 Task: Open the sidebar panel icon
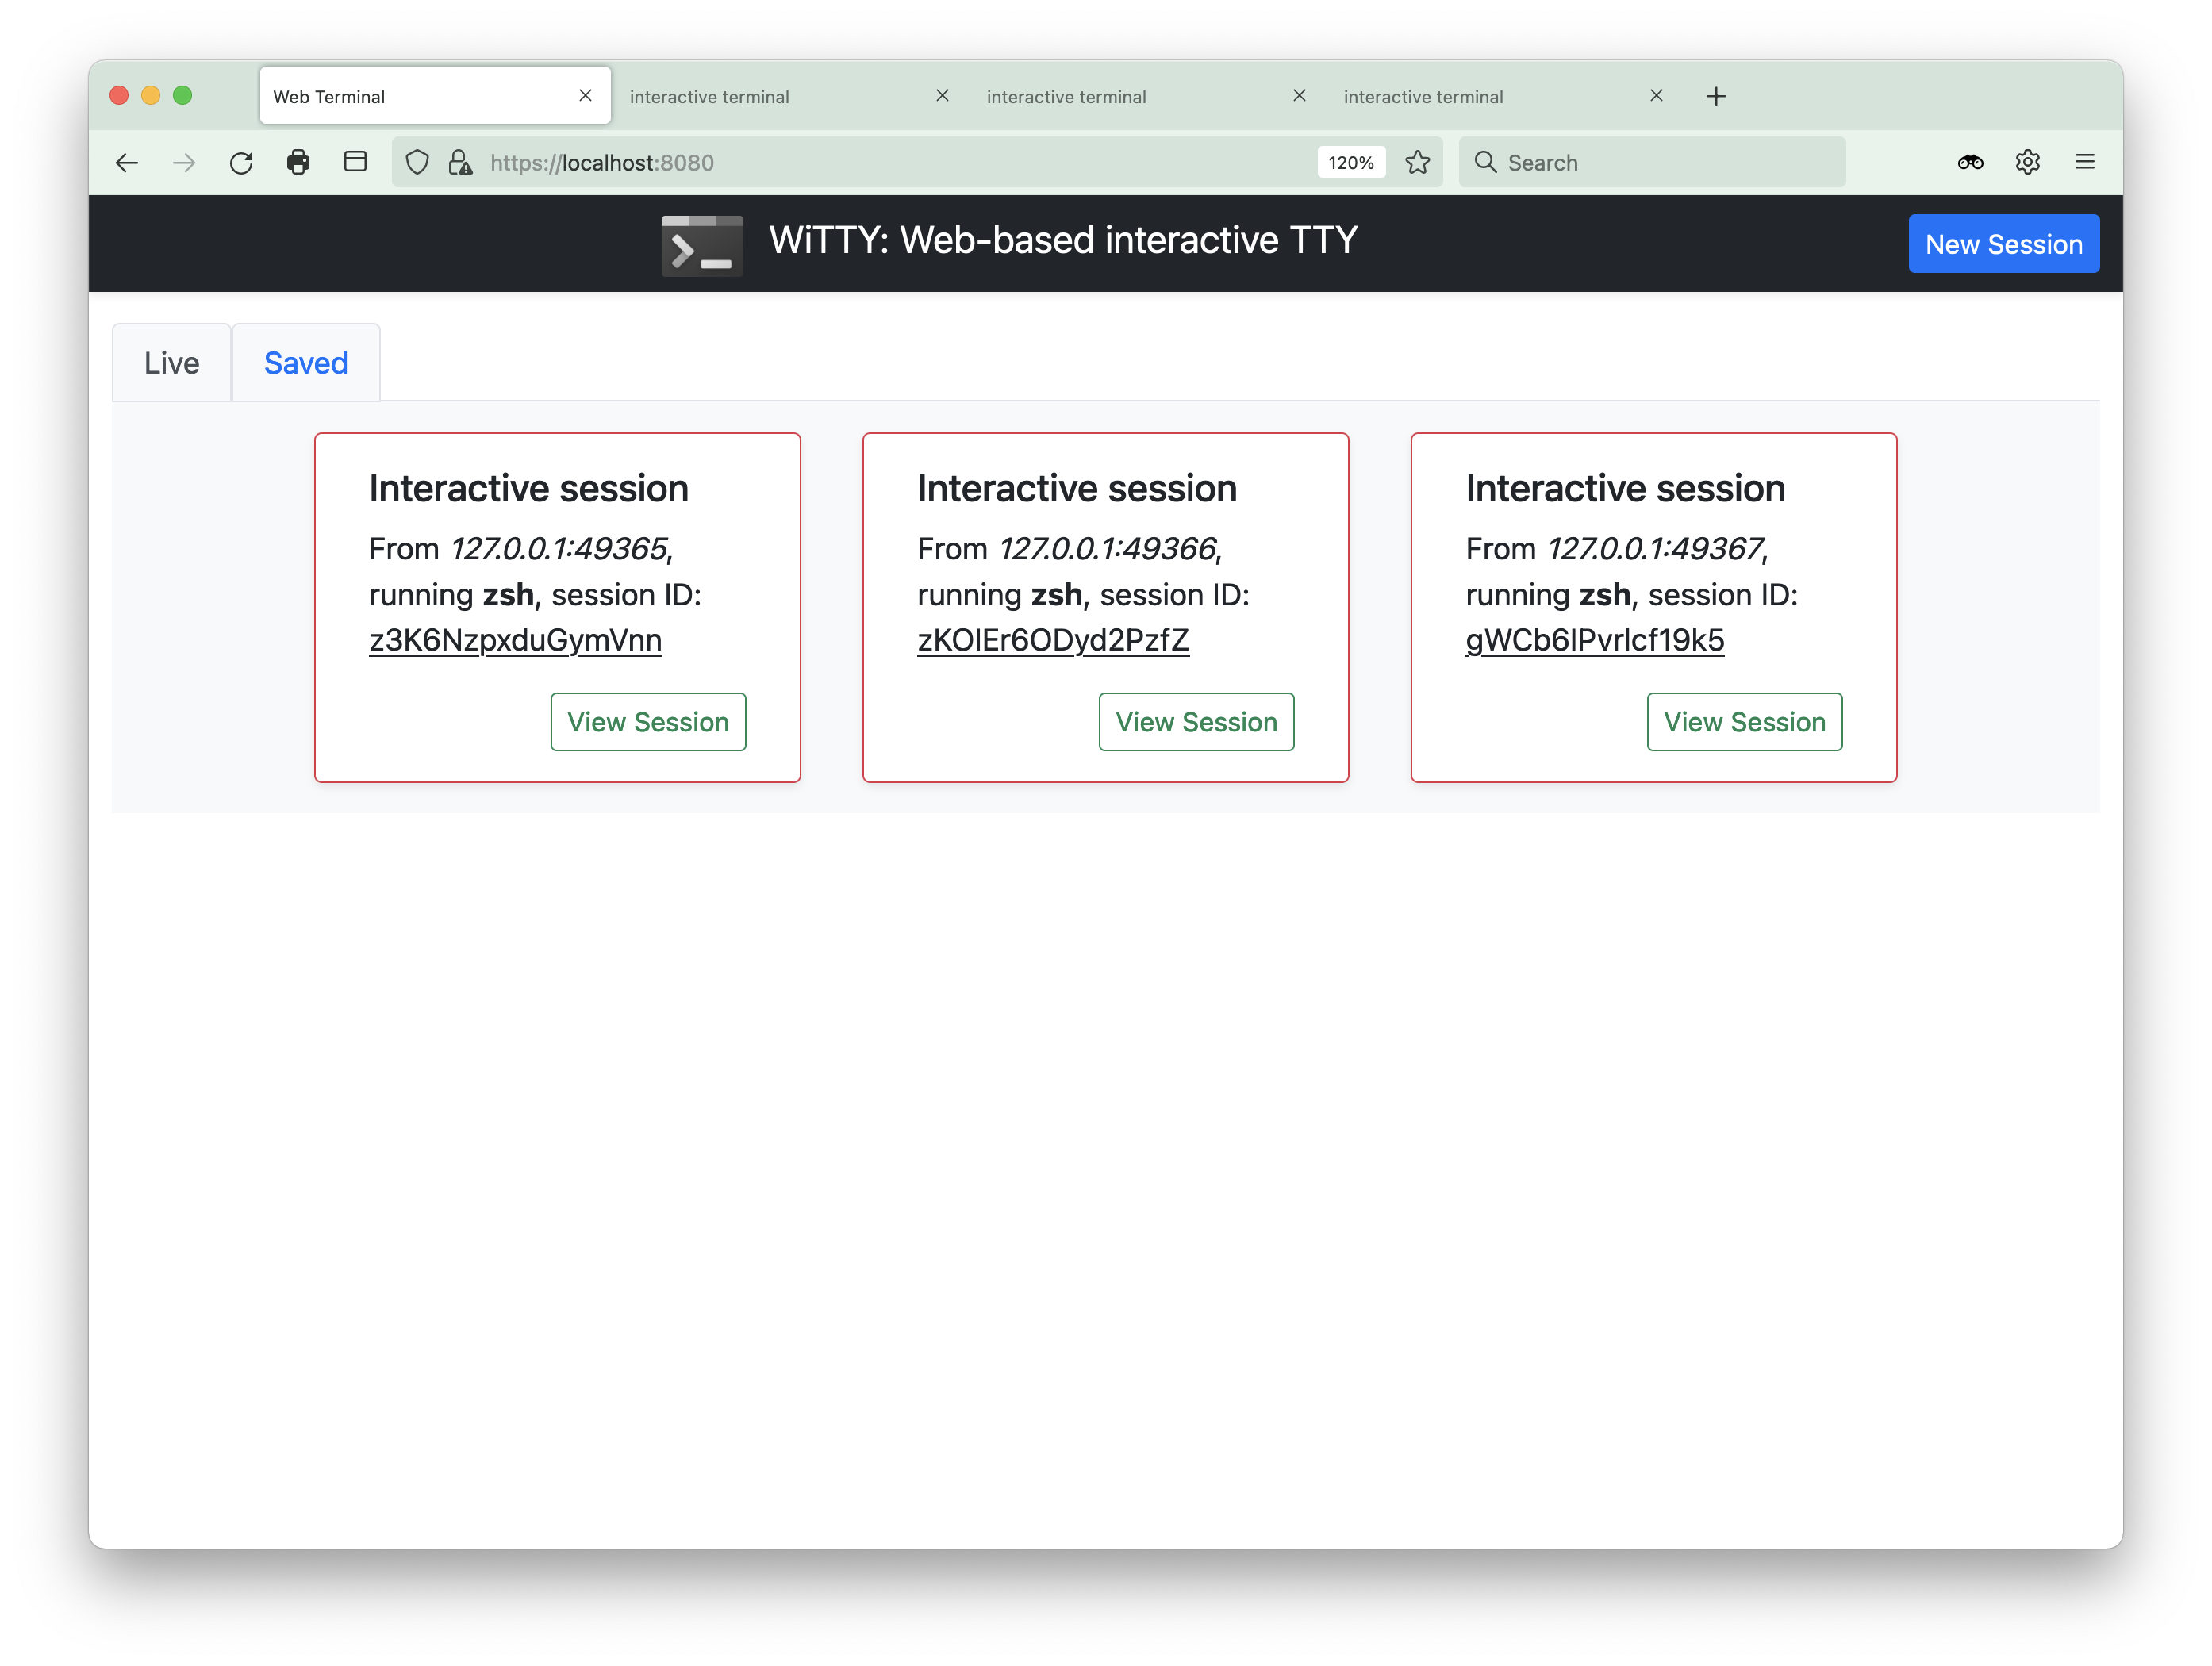[355, 163]
